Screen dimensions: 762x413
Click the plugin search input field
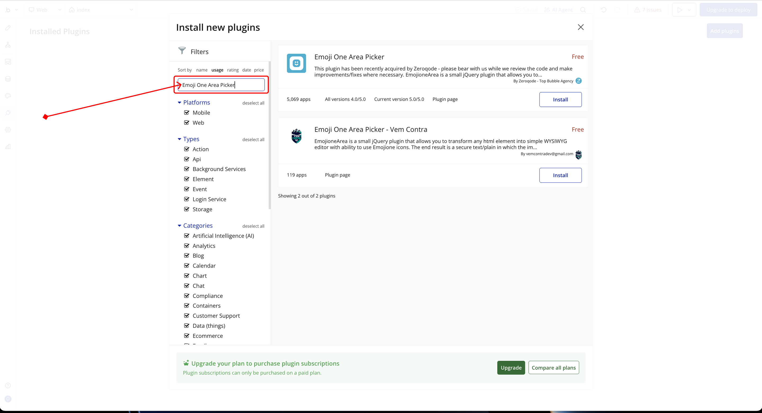221,85
